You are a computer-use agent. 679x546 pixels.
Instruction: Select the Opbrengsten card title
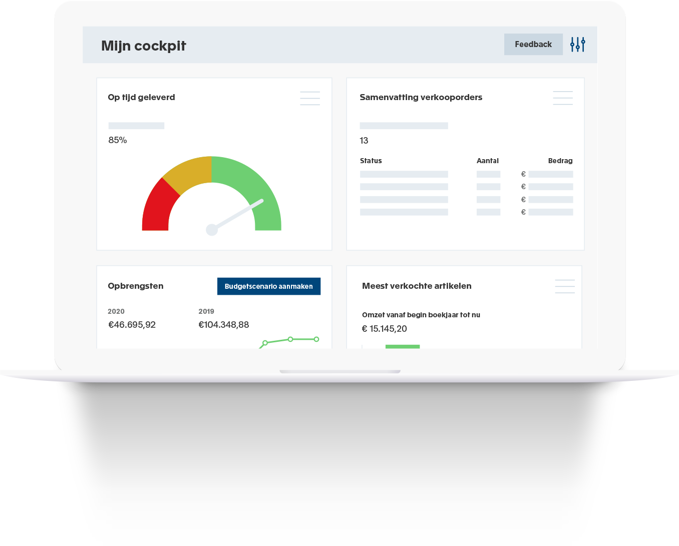tap(135, 286)
